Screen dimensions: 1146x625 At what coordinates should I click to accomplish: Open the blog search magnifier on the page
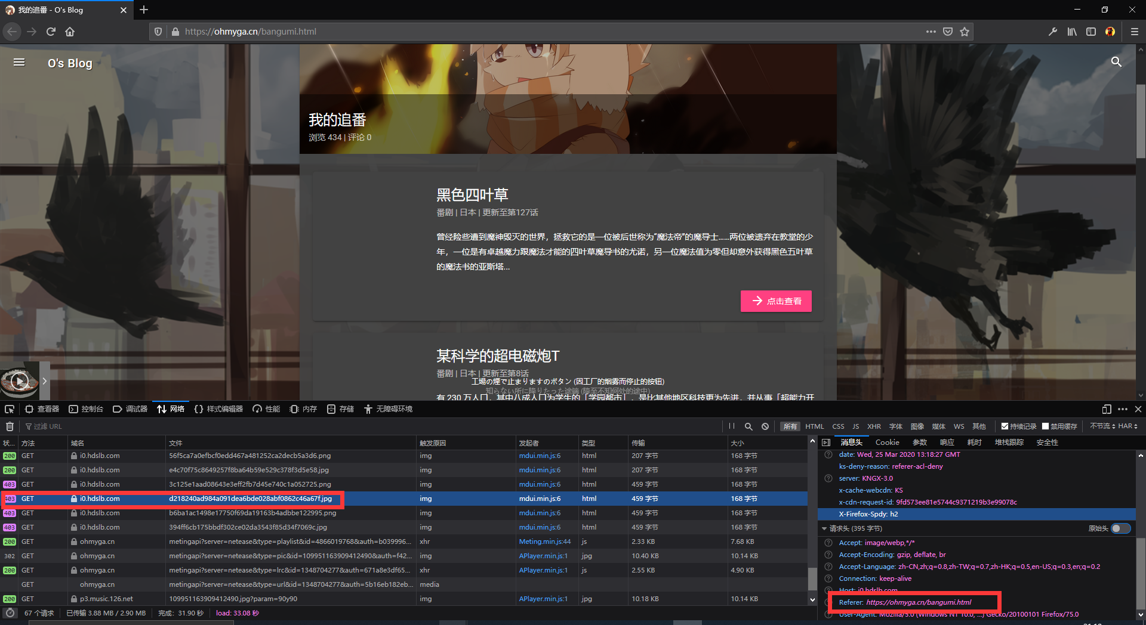(x=1116, y=62)
